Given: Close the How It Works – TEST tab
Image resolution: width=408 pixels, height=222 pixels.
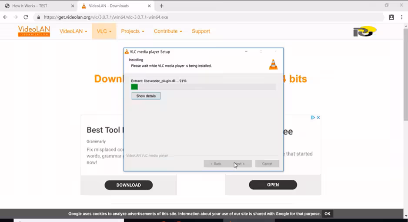Looking at the screenshot, I should pos(73,6).
